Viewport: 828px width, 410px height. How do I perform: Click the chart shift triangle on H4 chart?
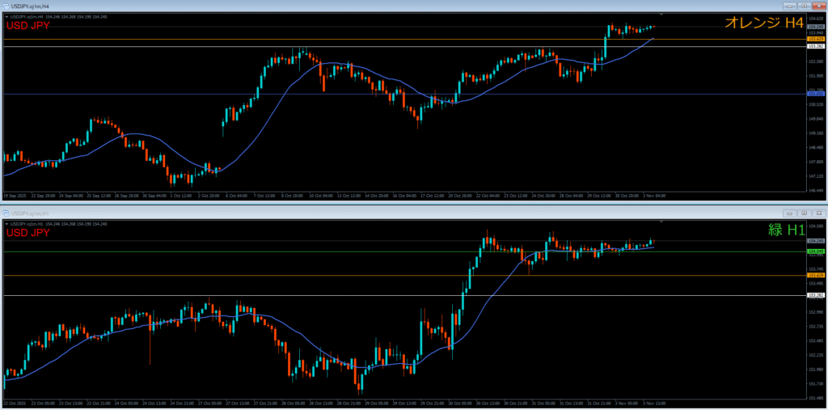point(661,15)
